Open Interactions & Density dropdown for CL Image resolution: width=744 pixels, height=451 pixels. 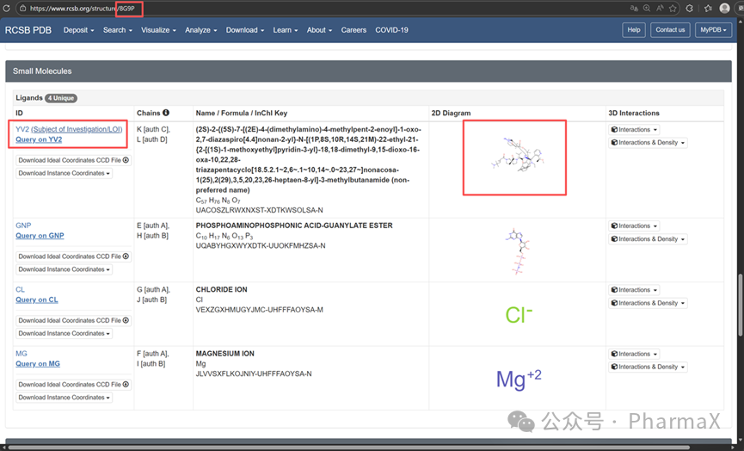(648, 303)
